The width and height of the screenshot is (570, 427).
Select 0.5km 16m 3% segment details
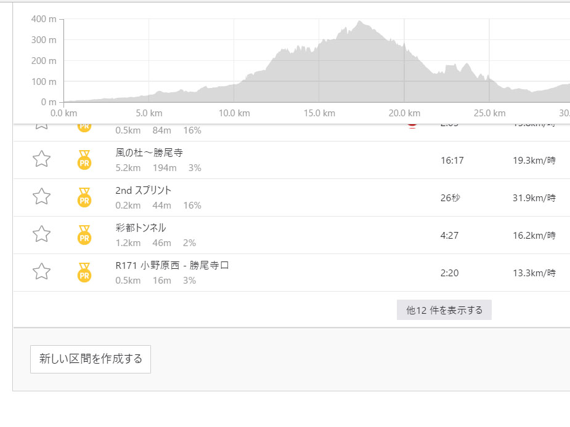(155, 281)
